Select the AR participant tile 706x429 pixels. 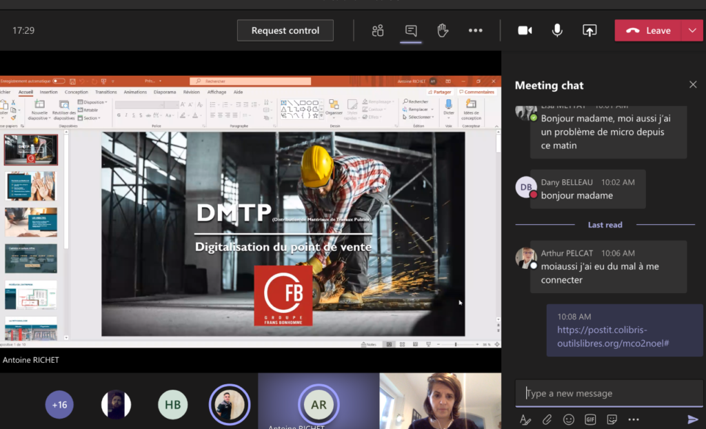[319, 401]
